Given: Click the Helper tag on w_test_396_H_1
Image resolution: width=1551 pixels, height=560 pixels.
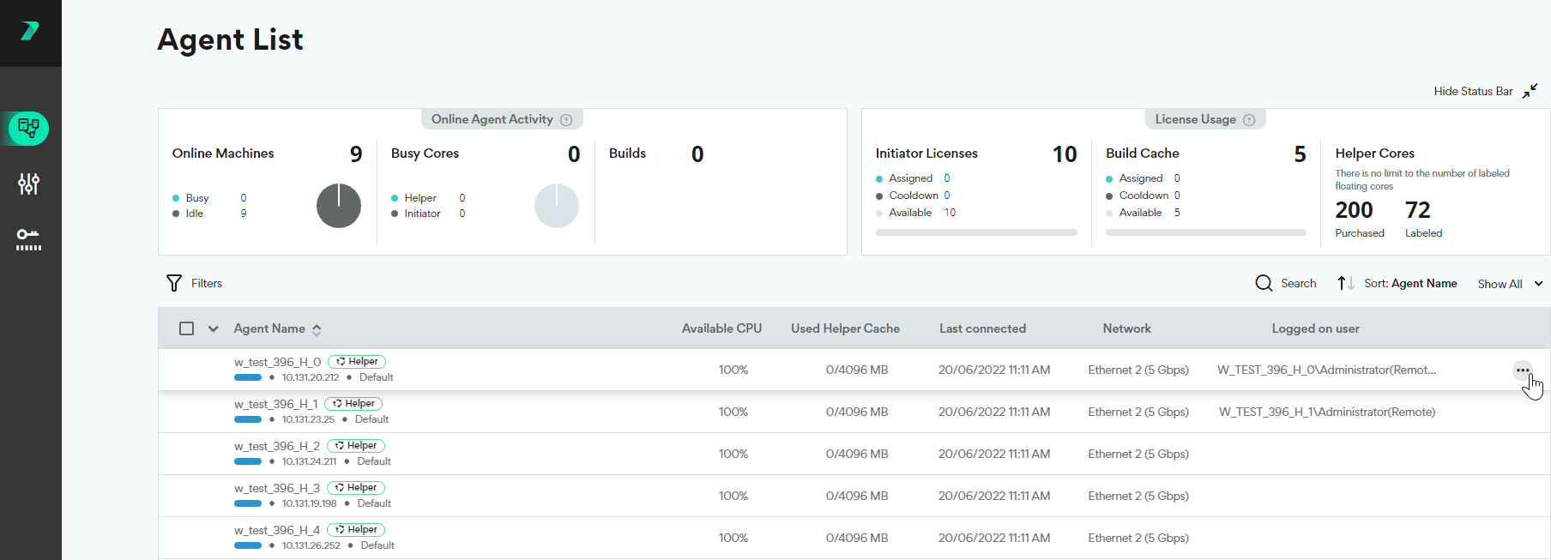Looking at the screenshot, I should click(353, 404).
